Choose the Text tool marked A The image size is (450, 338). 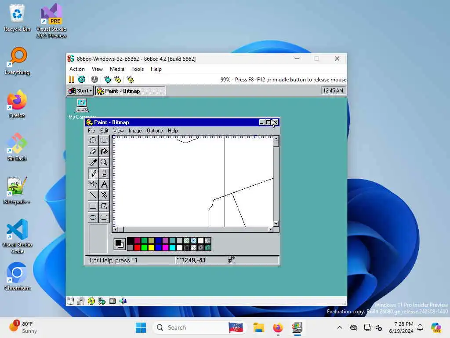104,184
